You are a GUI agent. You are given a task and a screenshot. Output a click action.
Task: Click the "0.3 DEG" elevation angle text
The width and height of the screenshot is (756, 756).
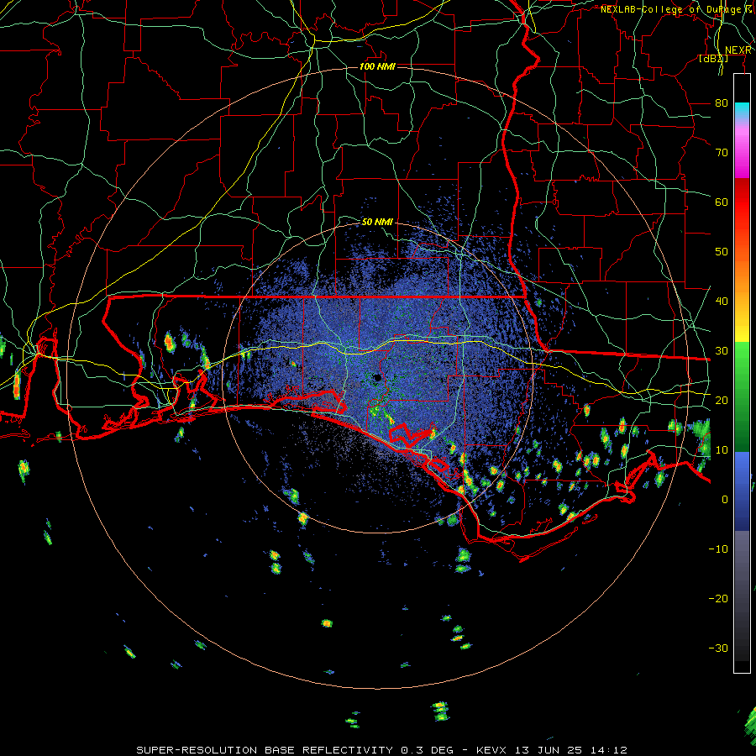[428, 750]
